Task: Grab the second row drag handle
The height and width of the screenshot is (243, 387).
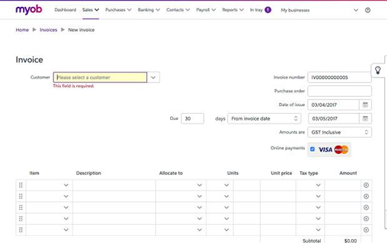Action: pyautogui.click(x=21, y=196)
